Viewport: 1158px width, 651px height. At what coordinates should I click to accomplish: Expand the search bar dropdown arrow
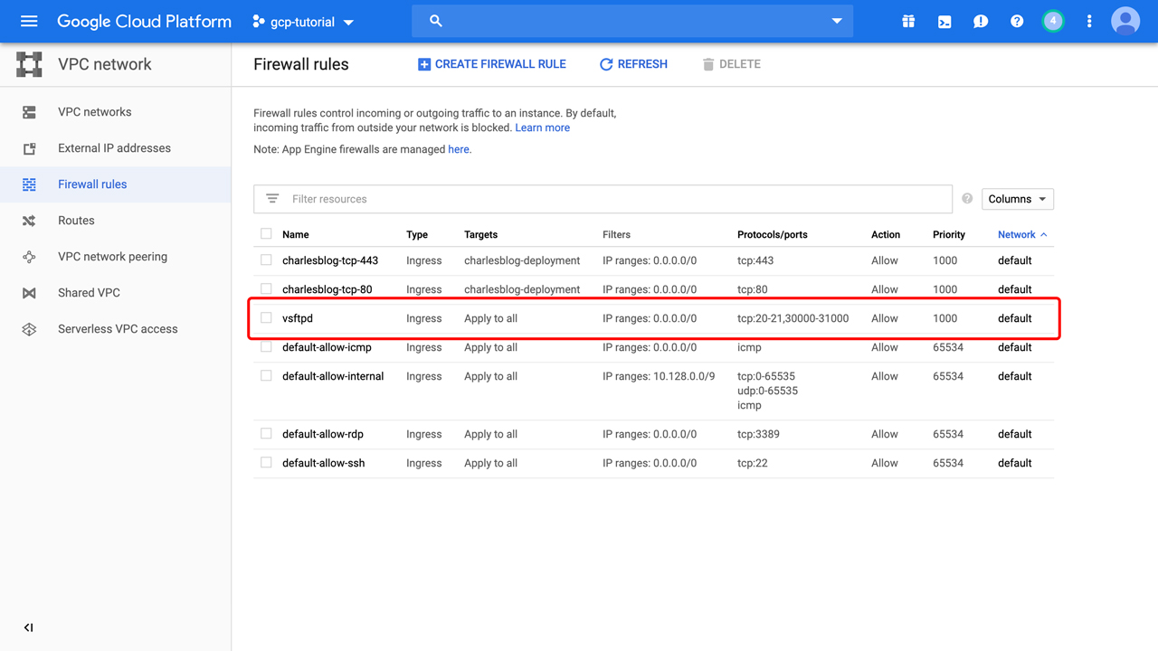click(836, 20)
